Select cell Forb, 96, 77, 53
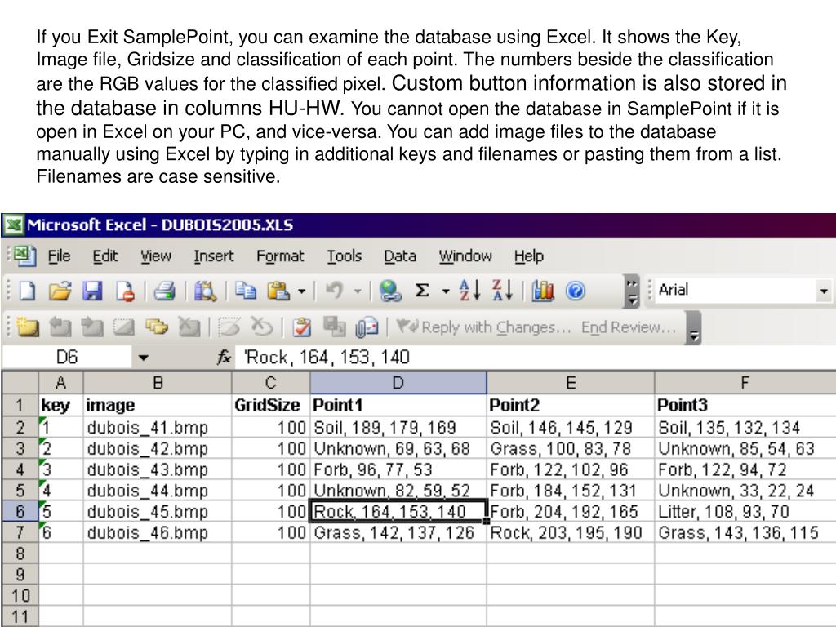Image resolution: width=836 pixels, height=627 pixels. (398, 469)
